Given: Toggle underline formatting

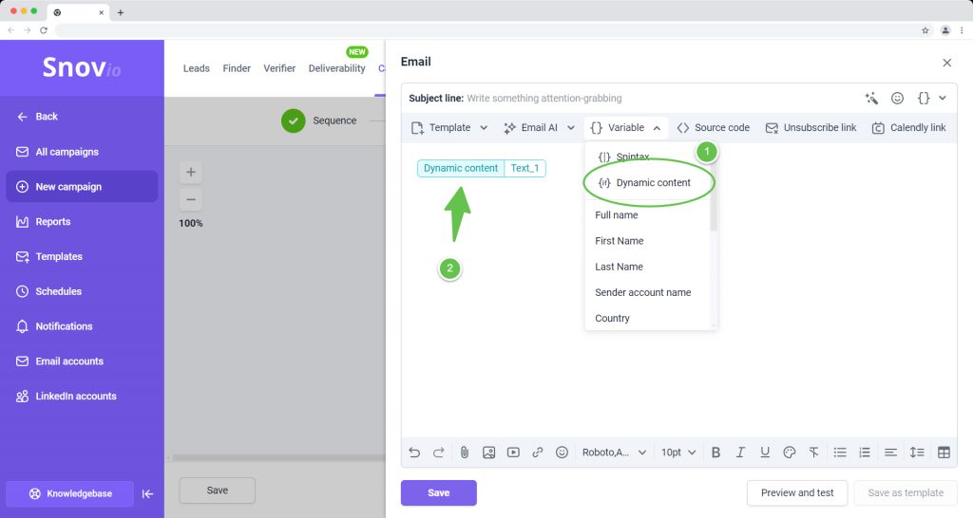Looking at the screenshot, I should [x=765, y=453].
